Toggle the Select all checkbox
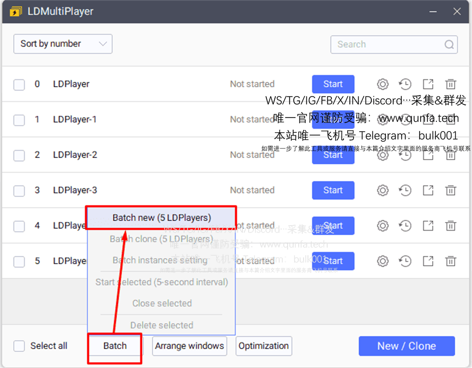The width and height of the screenshot is (472, 368). [19, 346]
